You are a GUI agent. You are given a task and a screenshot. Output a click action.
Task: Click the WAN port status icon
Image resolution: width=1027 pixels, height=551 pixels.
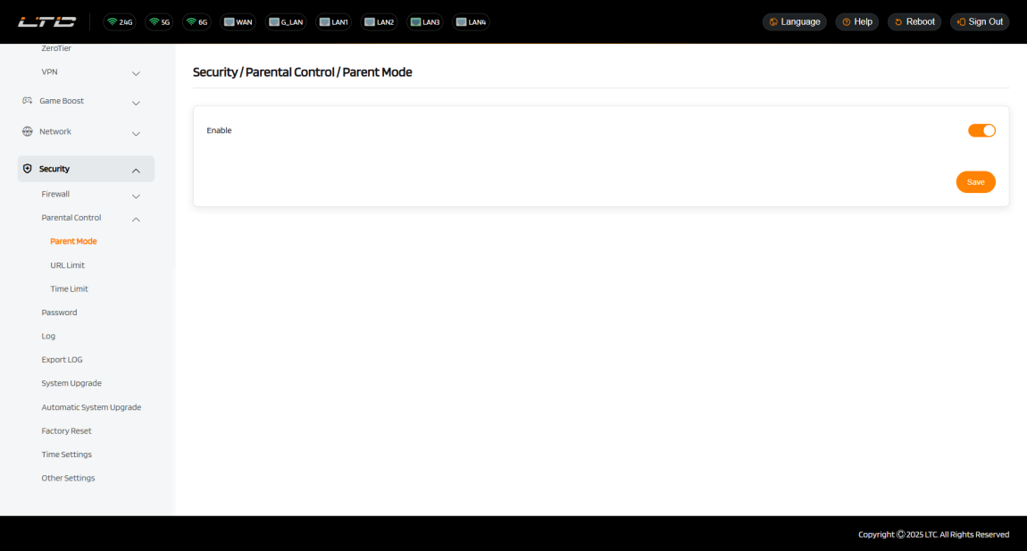(x=238, y=22)
